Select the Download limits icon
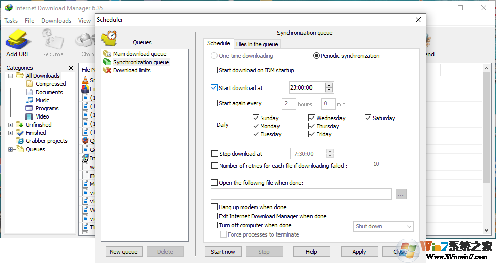 point(107,70)
